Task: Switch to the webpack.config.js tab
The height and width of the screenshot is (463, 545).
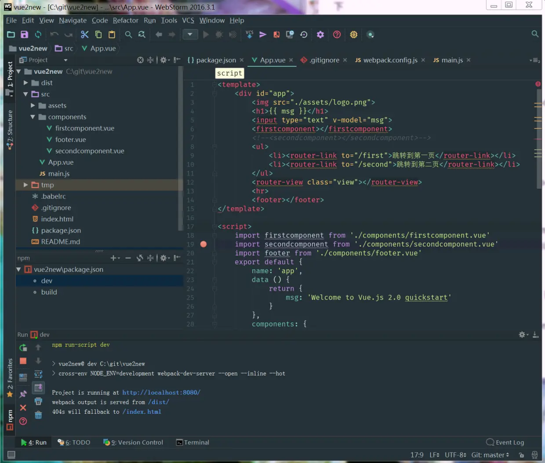Action: tap(390, 60)
